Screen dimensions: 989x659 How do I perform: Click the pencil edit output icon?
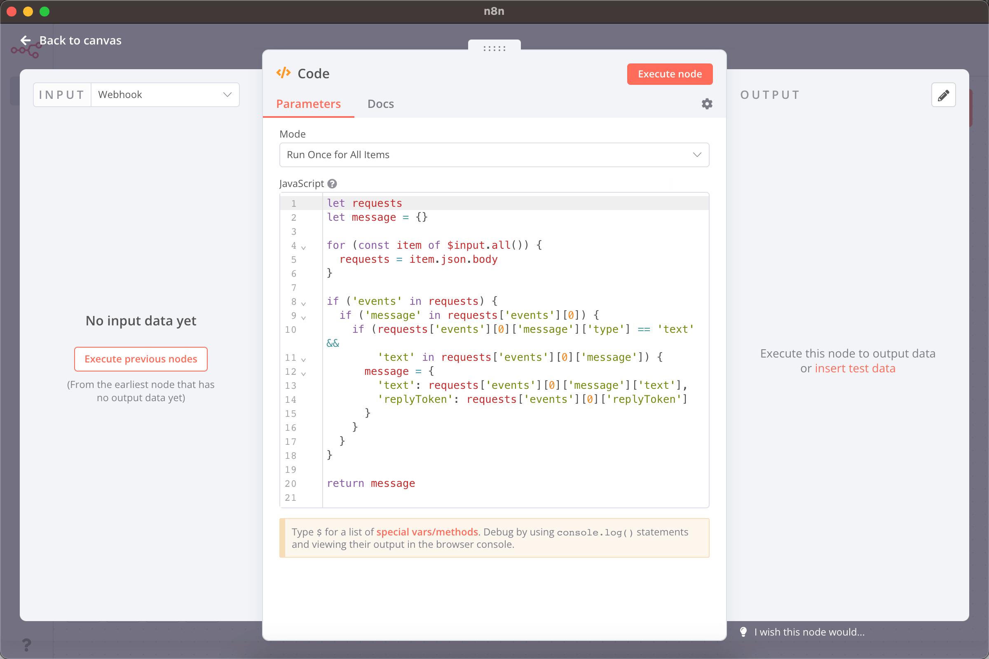point(943,95)
